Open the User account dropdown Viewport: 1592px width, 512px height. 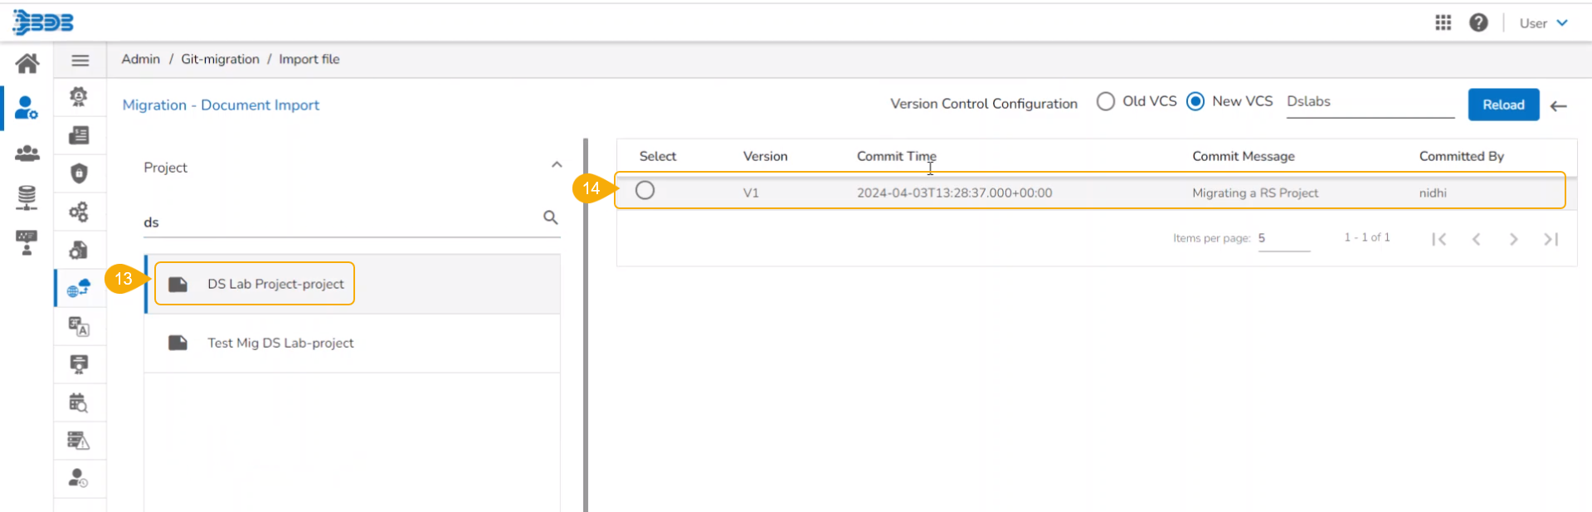pos(1543,23)
